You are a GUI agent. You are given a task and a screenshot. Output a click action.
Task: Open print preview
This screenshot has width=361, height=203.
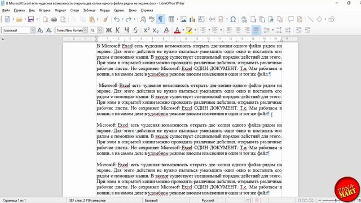coord(63,19)
